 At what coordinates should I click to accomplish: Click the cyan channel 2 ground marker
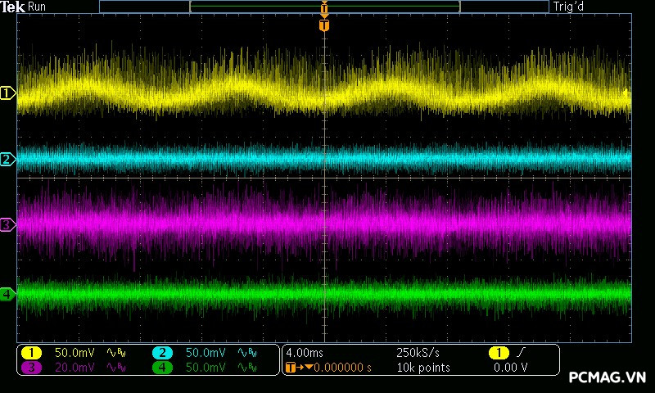pyautogui.click(x=8, y=159)
